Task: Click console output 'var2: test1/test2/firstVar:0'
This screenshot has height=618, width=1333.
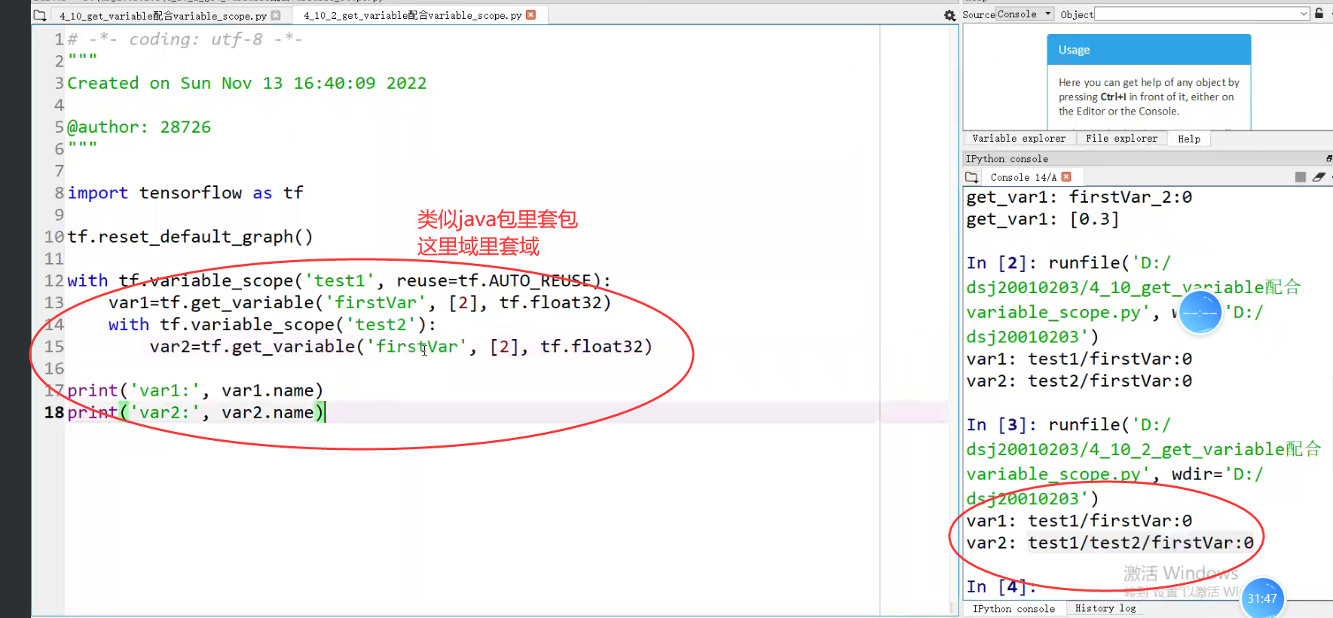Action: (x=1110, y=543)
